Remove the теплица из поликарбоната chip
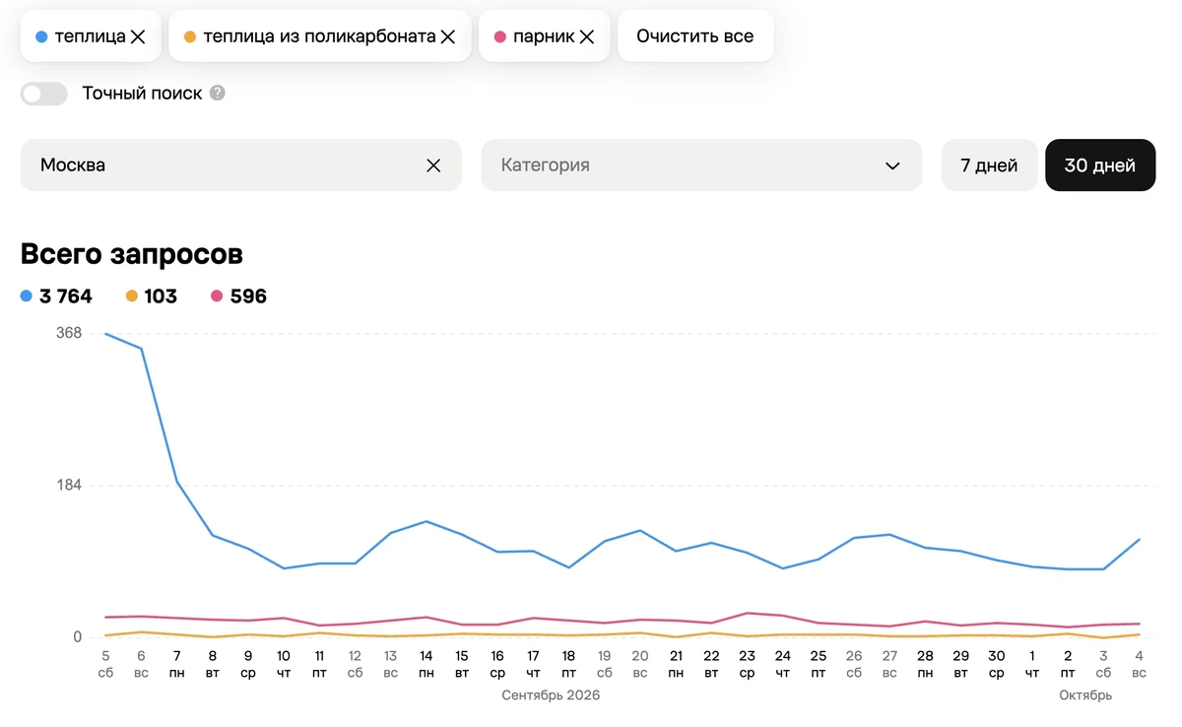The image size is (1182, 727). 447,36
